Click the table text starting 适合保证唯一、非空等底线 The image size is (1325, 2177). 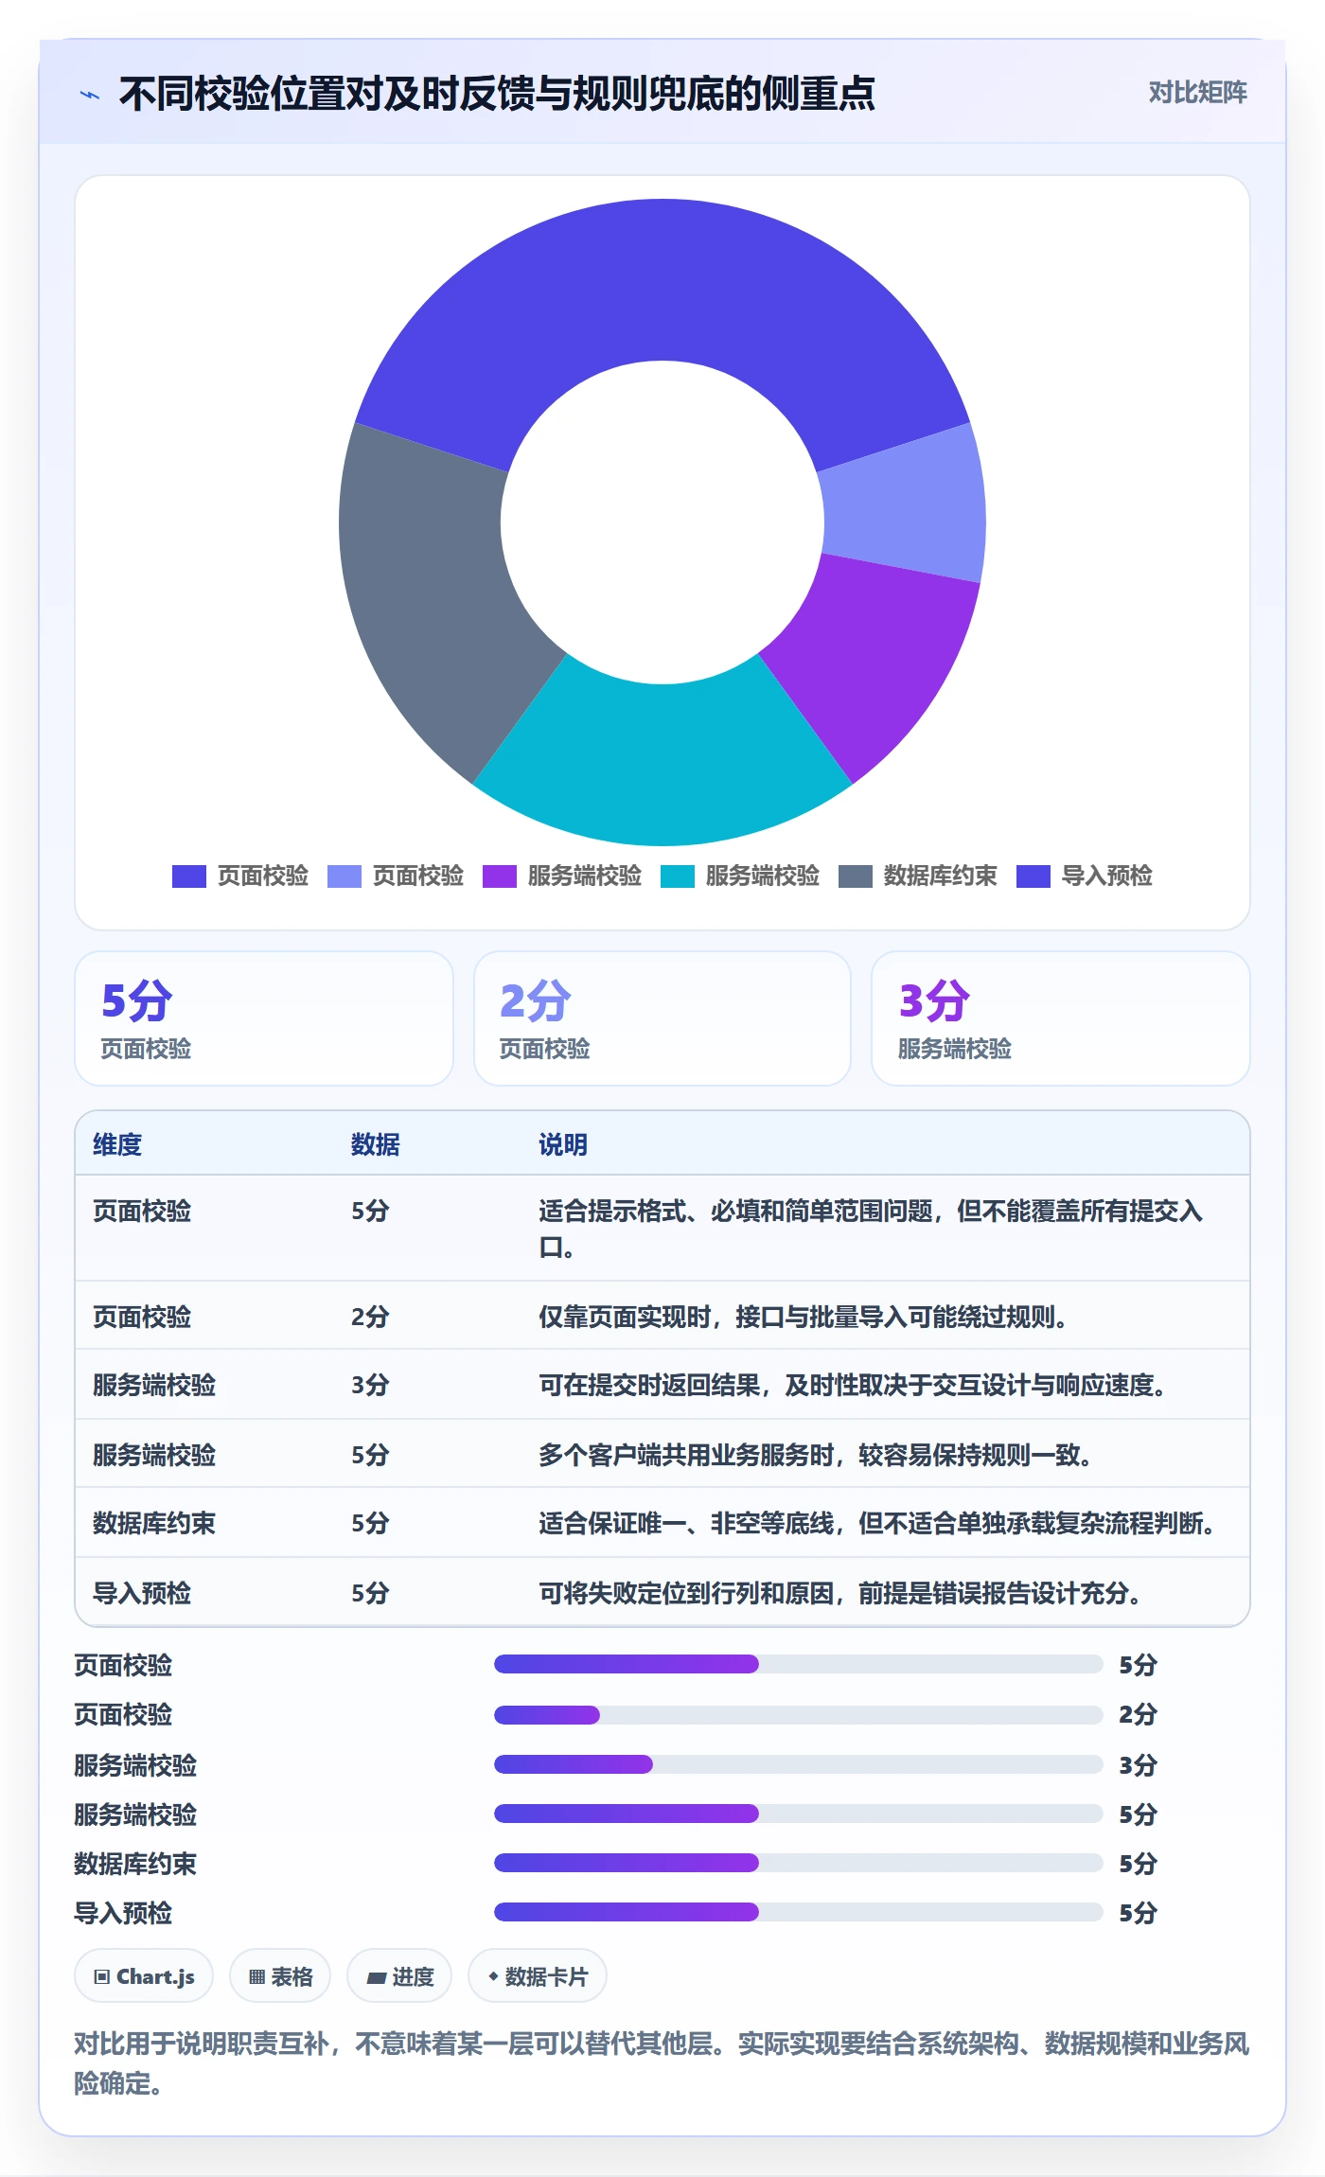(x=877, y=1523)
